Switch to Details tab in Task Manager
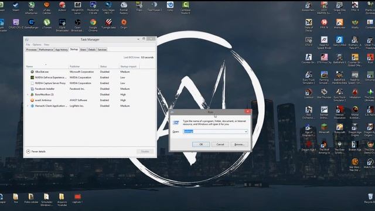 (92, 49)
